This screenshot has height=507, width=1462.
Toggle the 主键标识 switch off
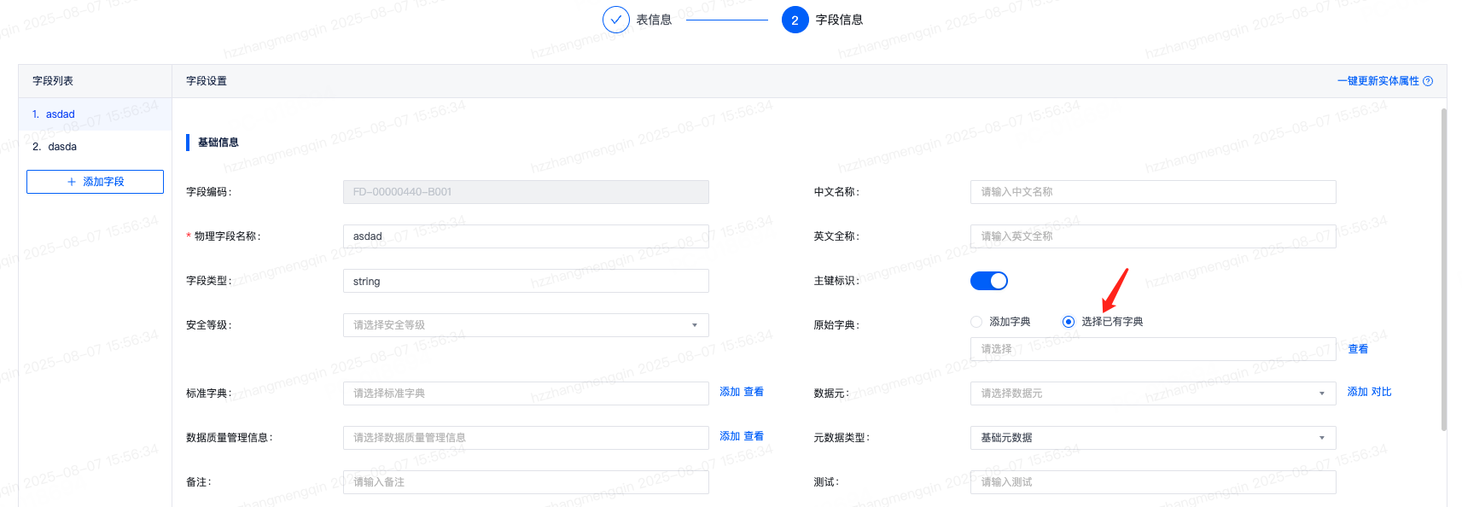[988, 281]
